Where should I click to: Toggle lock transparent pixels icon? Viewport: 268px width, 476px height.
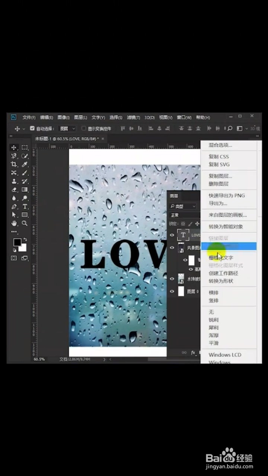point(183,224)
